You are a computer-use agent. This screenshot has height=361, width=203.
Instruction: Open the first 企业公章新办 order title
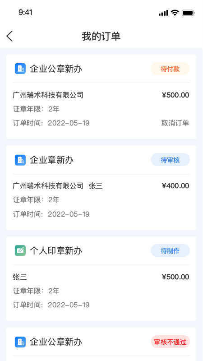pyautogui.click(x=56, y=69)
